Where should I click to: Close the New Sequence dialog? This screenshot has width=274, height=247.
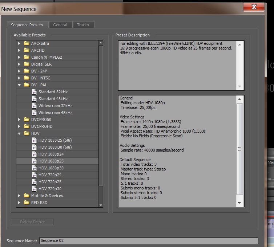[254, 7]
